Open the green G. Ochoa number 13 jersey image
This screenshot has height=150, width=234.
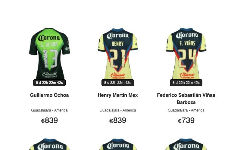point(49,54)
